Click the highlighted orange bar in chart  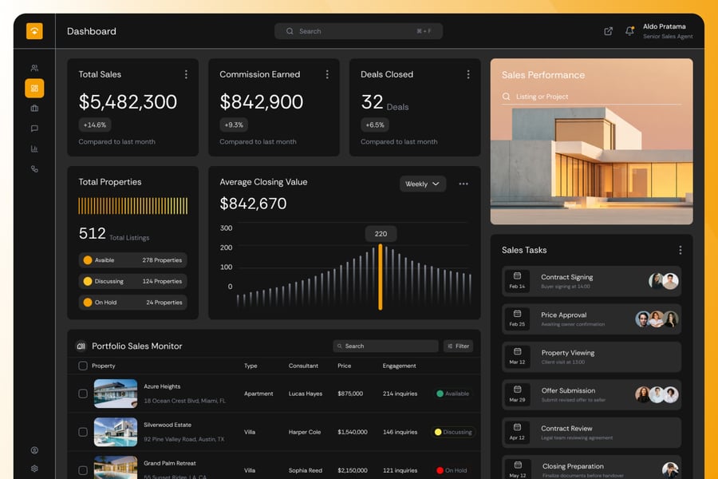(381, 277)
